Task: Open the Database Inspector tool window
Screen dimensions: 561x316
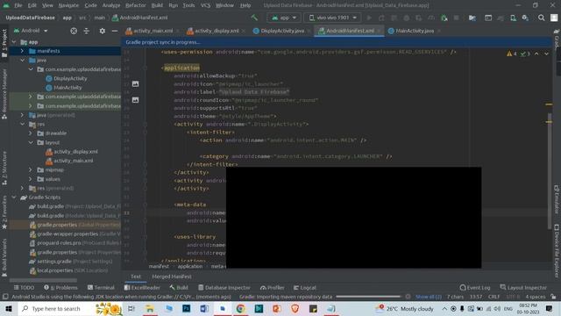Action: click(224, 288)
